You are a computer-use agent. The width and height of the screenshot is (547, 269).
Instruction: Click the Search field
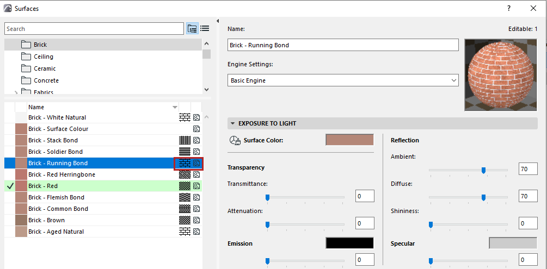tap(94, 29)
